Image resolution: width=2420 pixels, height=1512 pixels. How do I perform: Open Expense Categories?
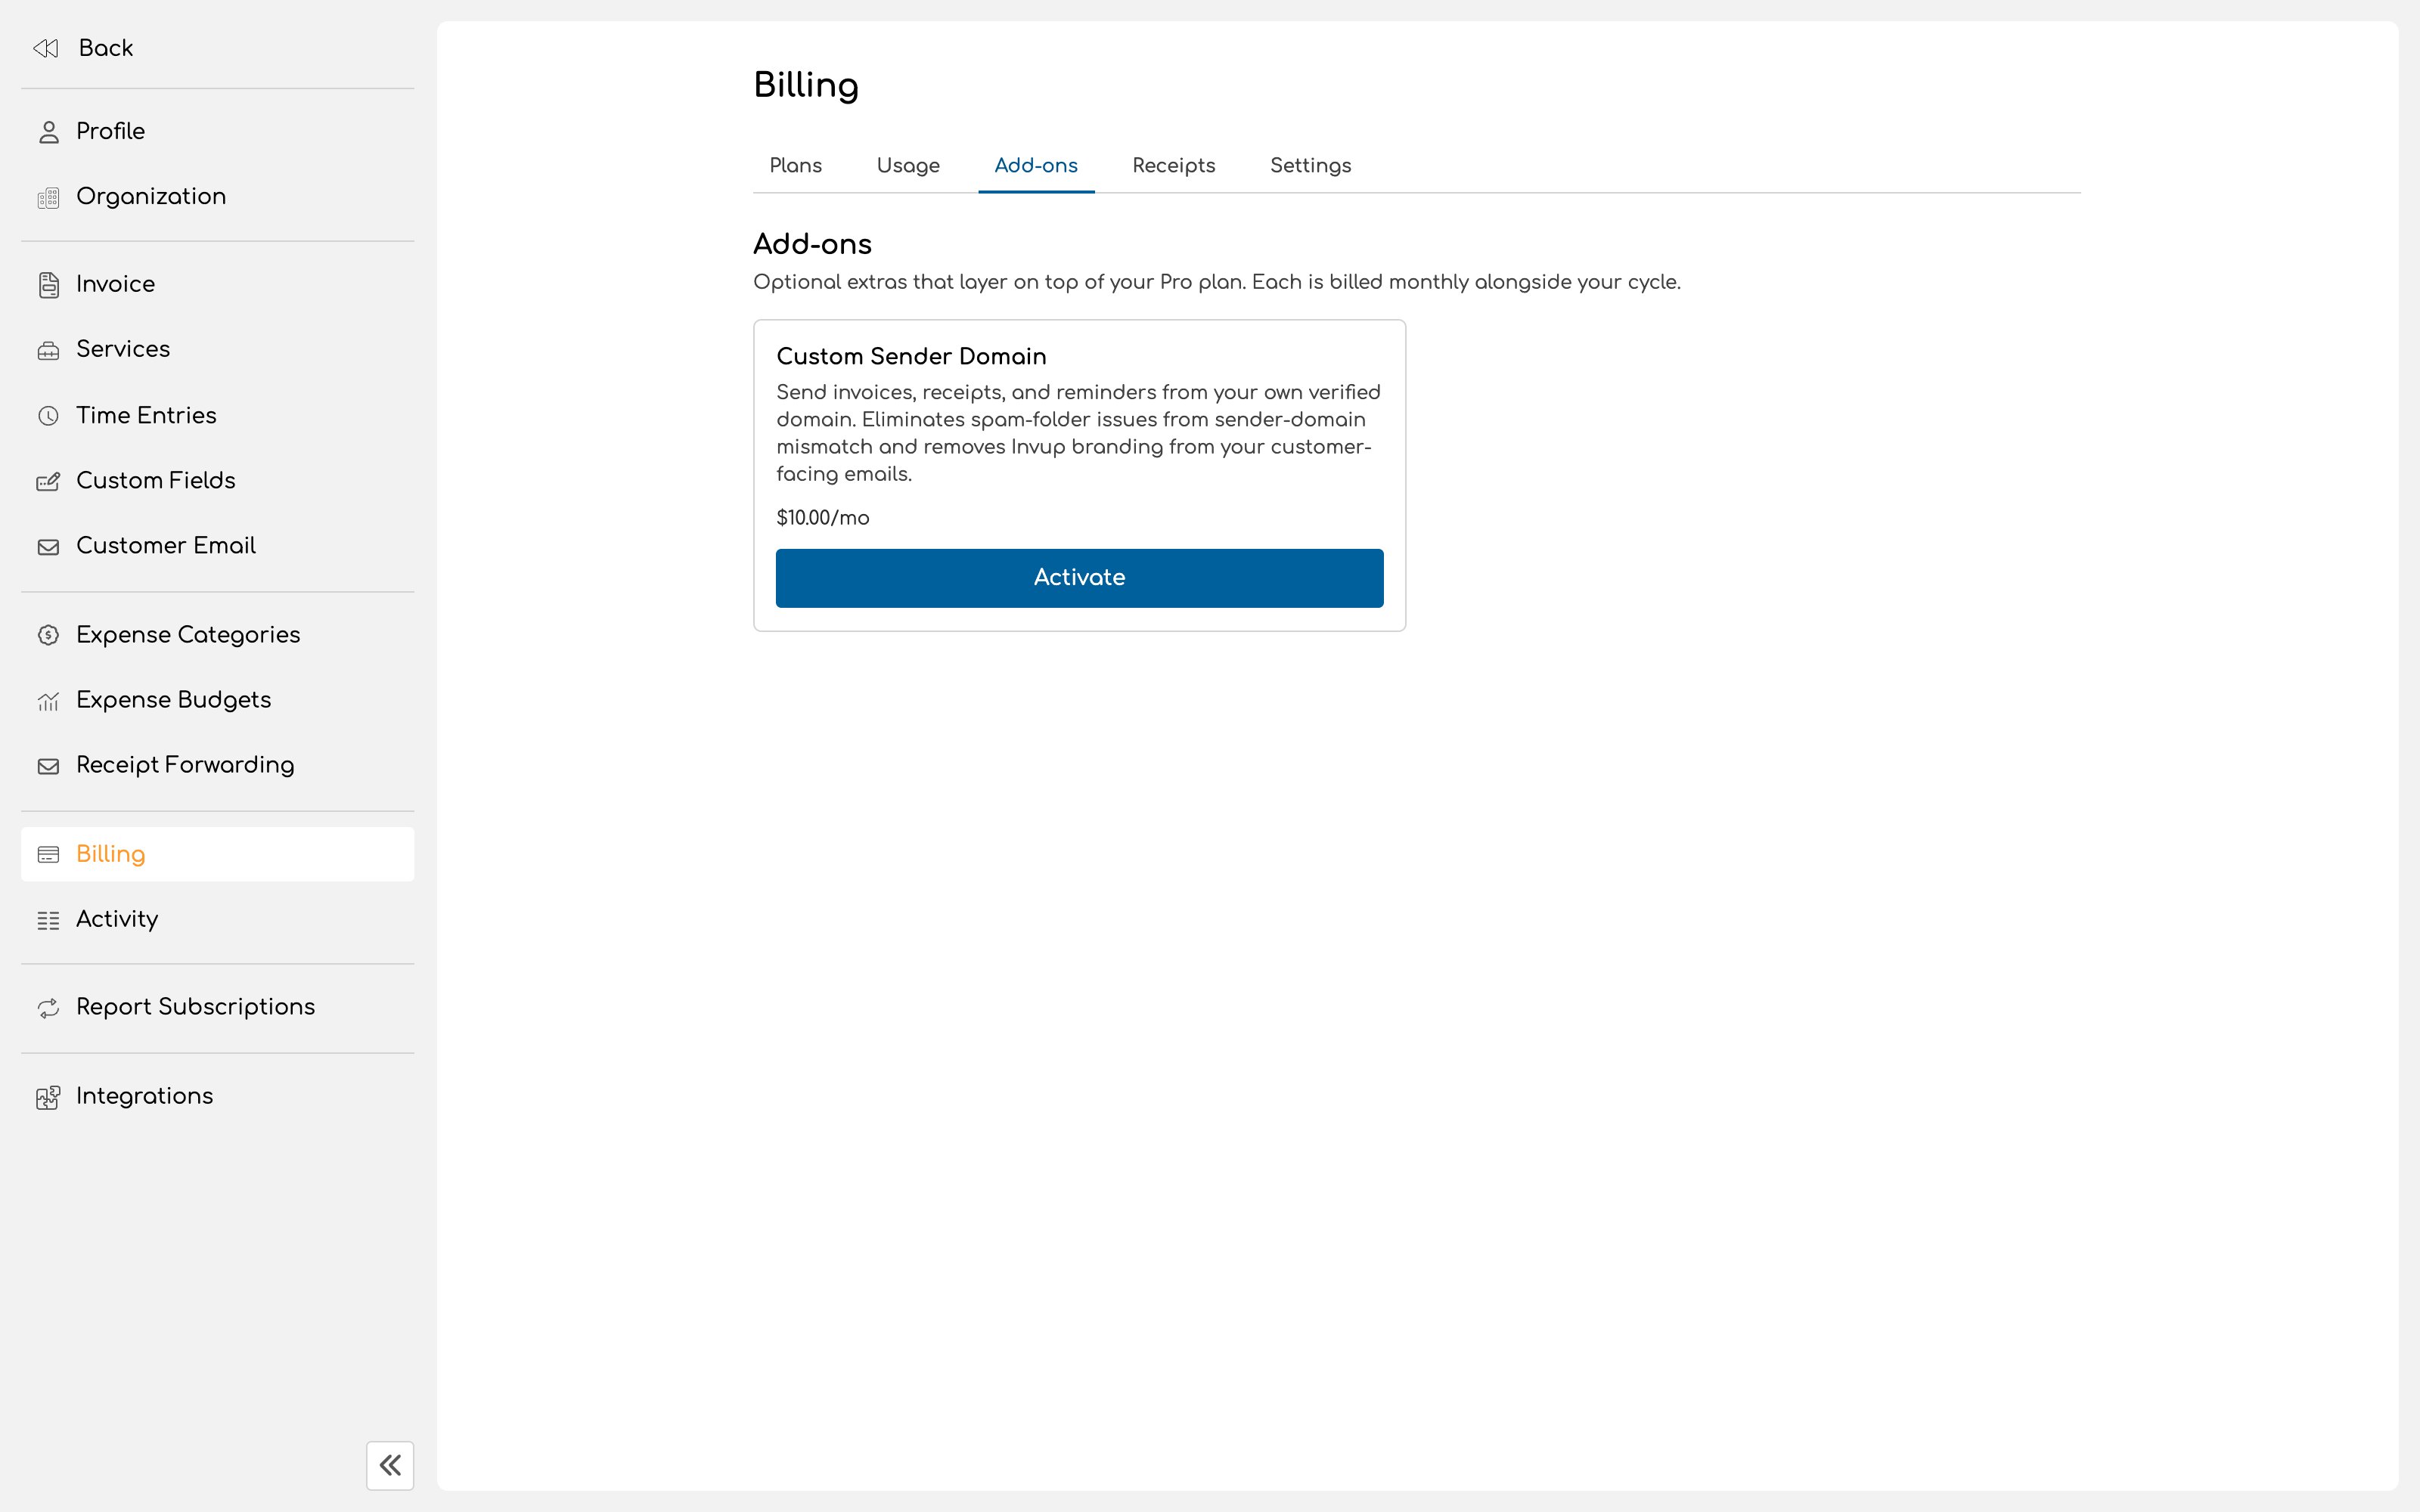[217, 635]
